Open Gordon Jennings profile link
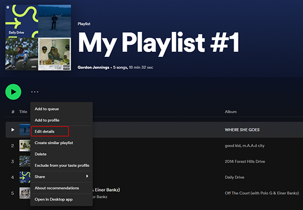 (93, 67)
